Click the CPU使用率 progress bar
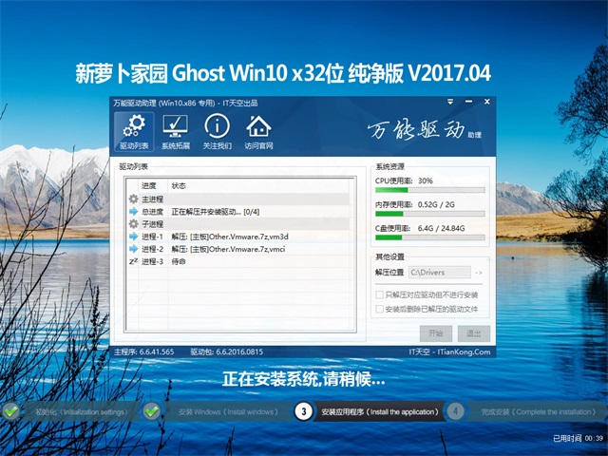The image size is (608, 456). tap(430, 190)
